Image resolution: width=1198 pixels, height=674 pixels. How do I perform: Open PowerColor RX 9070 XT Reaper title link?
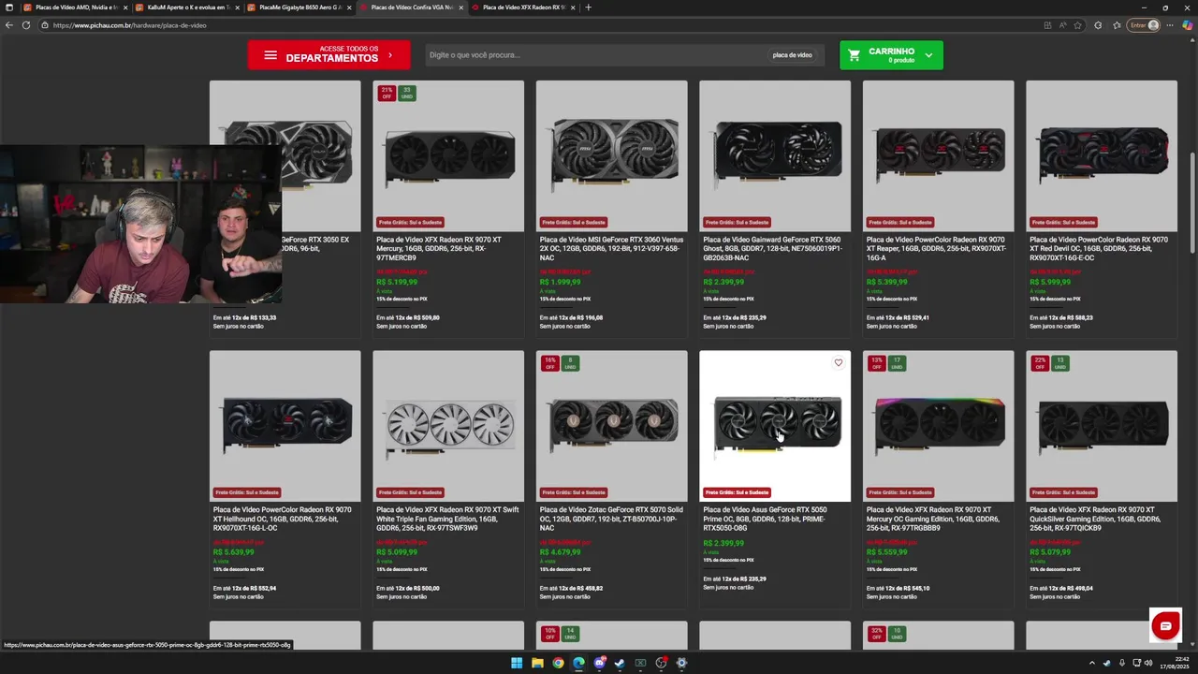(x=936, y=248)
